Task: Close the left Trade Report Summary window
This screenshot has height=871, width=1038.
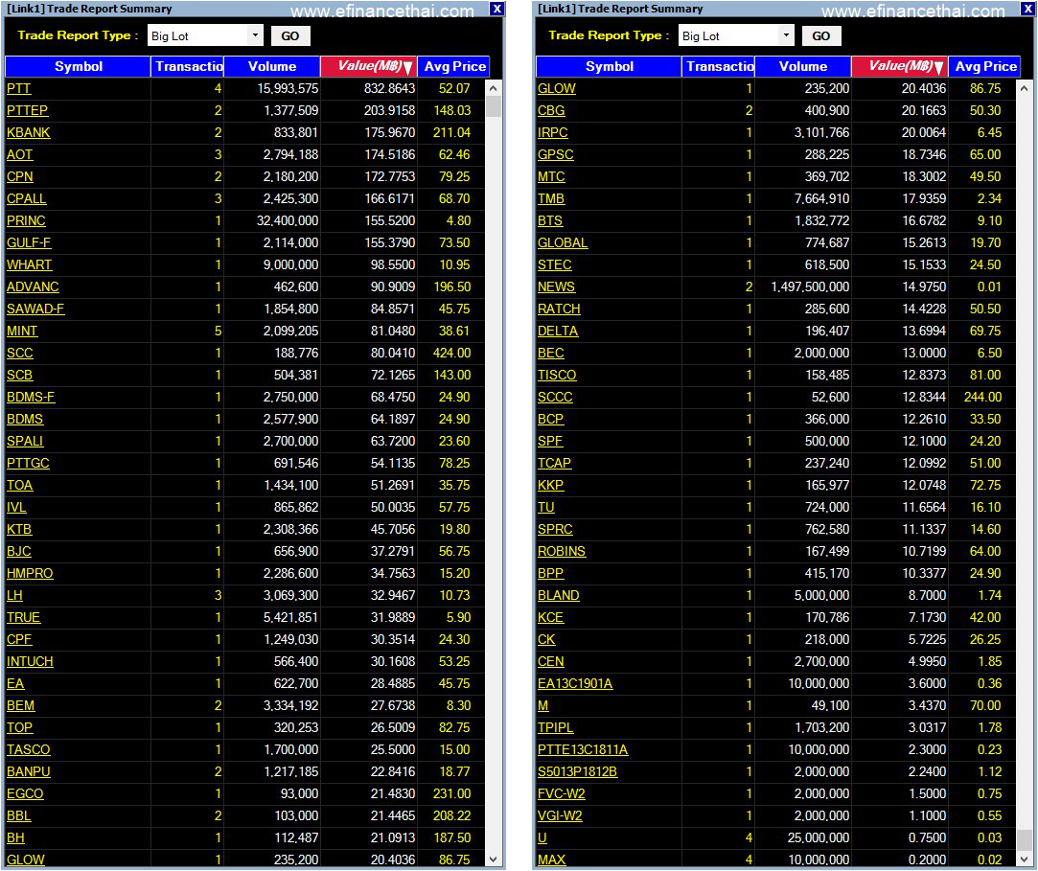Action: pyautogui.click(x=497, y=9)
